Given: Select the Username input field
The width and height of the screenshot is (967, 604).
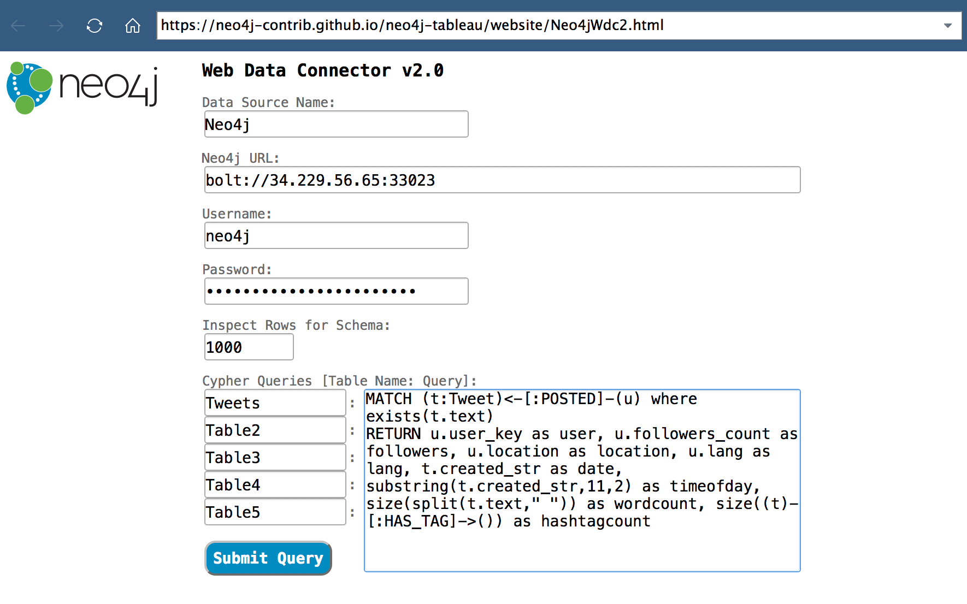Looking at the screenshot, I should point(336,236).
